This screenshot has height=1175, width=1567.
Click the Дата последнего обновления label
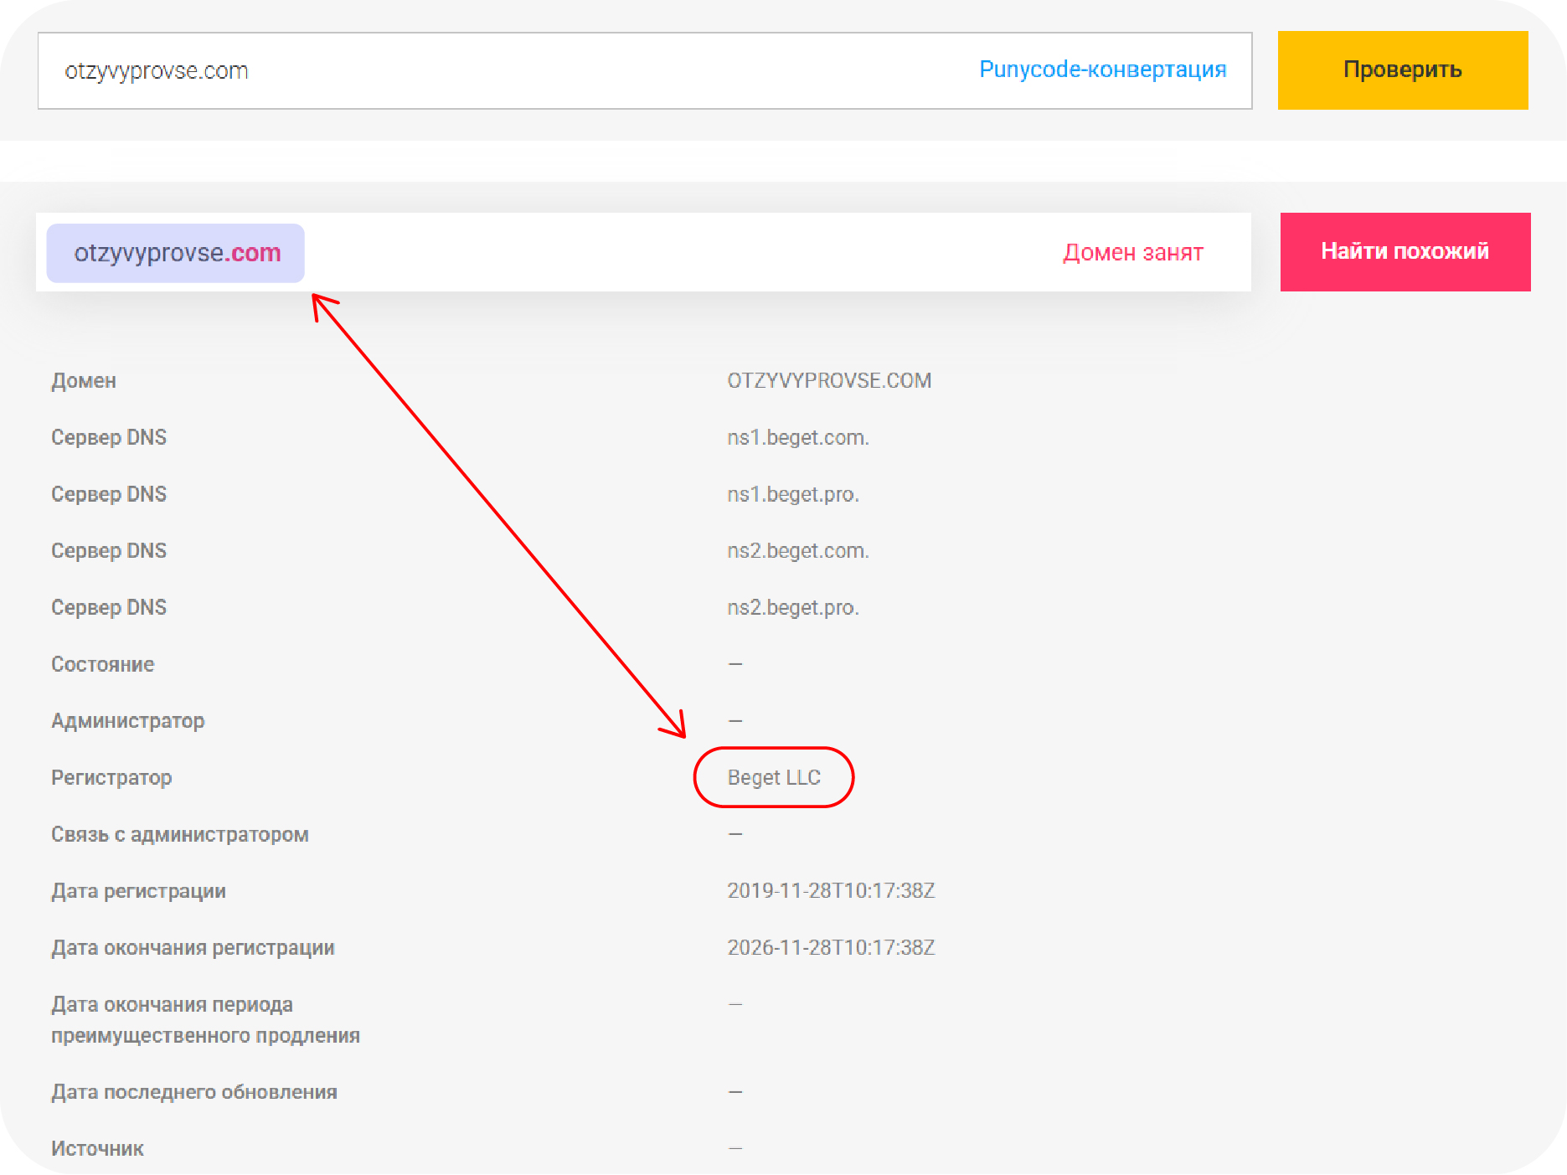(193, 1092)
